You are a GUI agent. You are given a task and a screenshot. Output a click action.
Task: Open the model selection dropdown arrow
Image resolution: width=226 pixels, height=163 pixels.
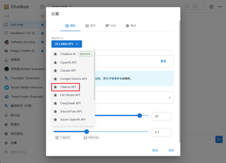click(x=170, y=98)
